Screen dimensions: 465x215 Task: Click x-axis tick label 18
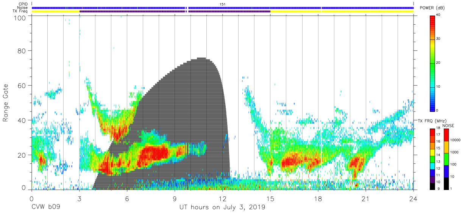coord(318,198)
